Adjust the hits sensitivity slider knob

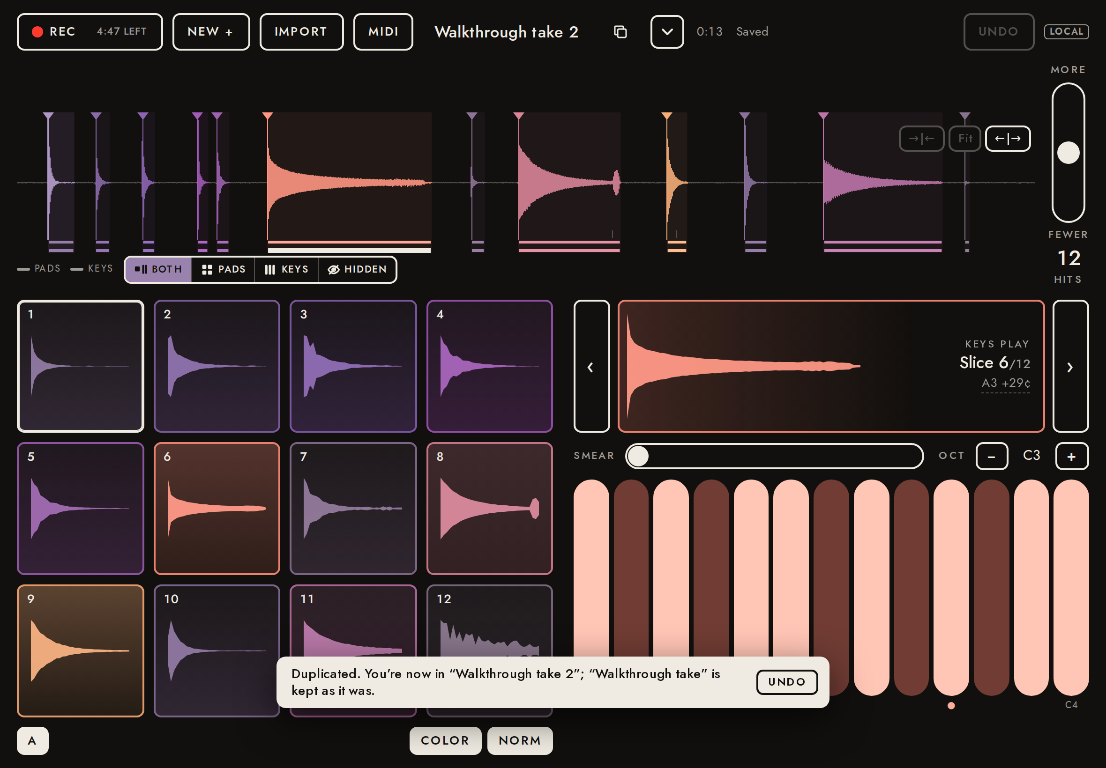click(1068, 153)
